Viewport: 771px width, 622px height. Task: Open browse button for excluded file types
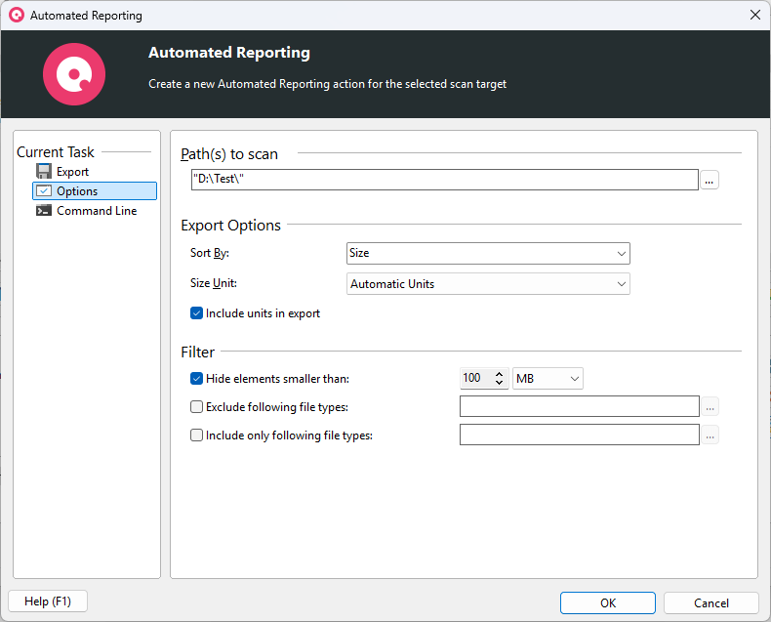click(710, 407)
